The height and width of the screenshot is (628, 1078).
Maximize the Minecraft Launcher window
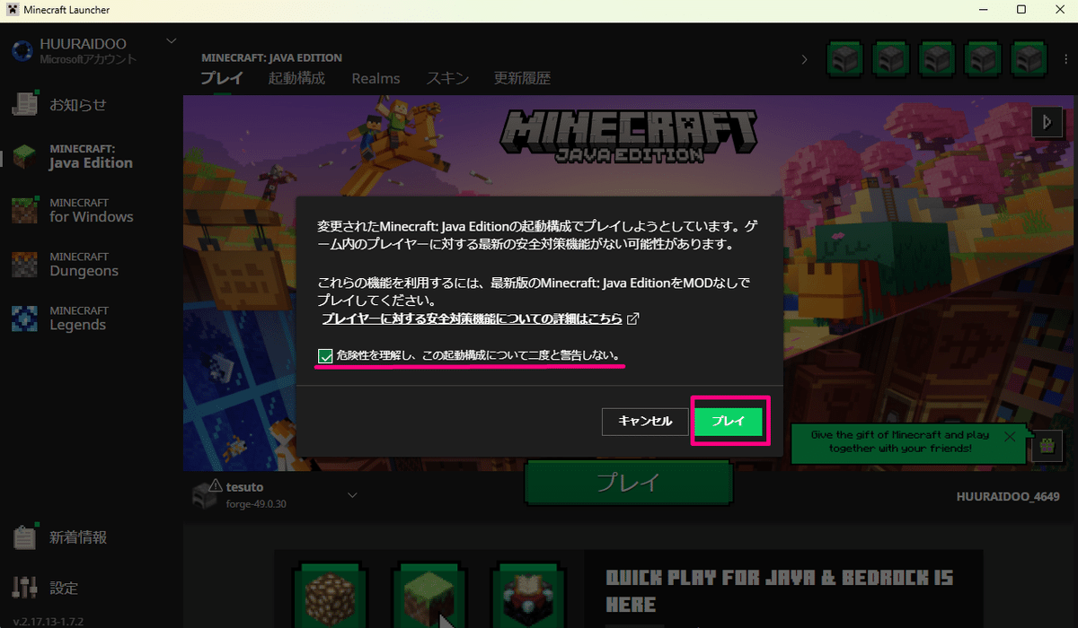point(1021,10)
